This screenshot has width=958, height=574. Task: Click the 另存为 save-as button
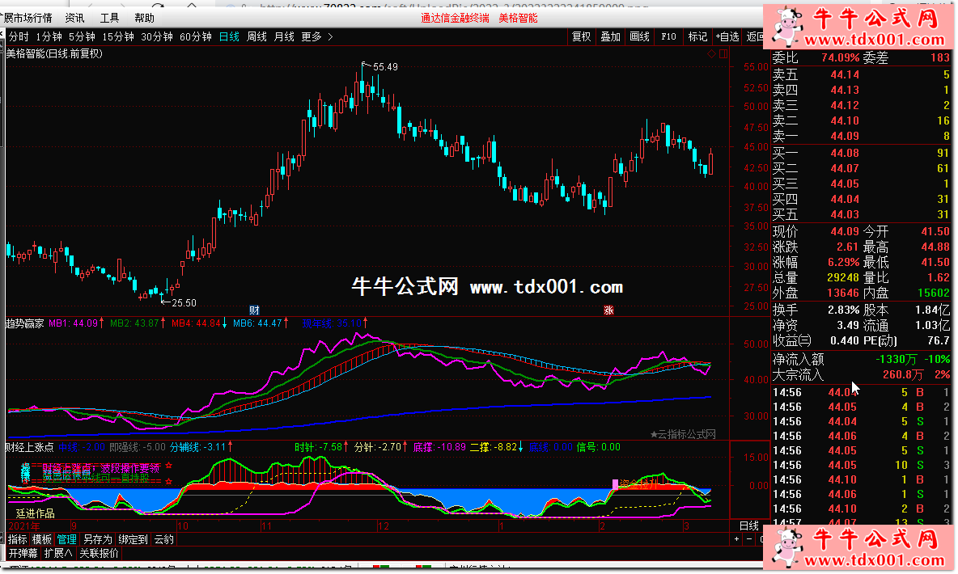[x=97, y=539]
